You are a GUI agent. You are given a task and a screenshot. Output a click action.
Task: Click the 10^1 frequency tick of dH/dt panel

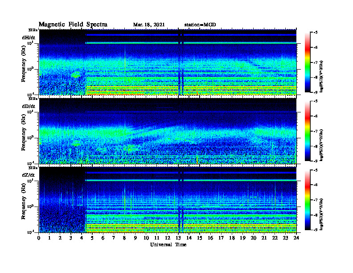click(x=31, y=43)
